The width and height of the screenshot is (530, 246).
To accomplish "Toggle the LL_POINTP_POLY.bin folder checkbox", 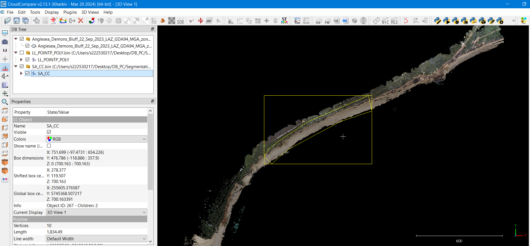I will click(x=22, y=53).
